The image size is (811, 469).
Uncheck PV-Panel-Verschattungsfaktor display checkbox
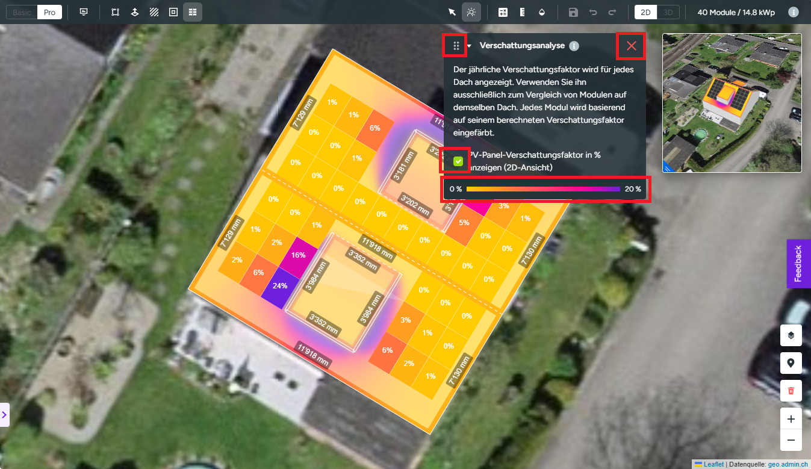(459, 161)
